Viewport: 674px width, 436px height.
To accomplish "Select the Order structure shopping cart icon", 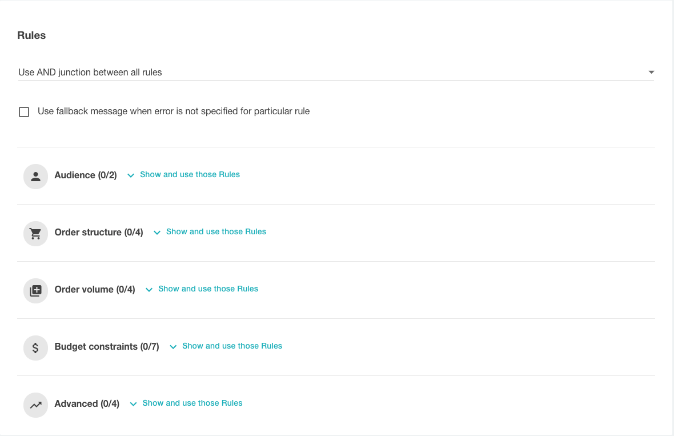I will click(35, 233).
